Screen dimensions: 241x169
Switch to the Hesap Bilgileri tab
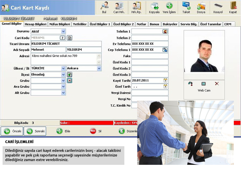pos(35,24)
